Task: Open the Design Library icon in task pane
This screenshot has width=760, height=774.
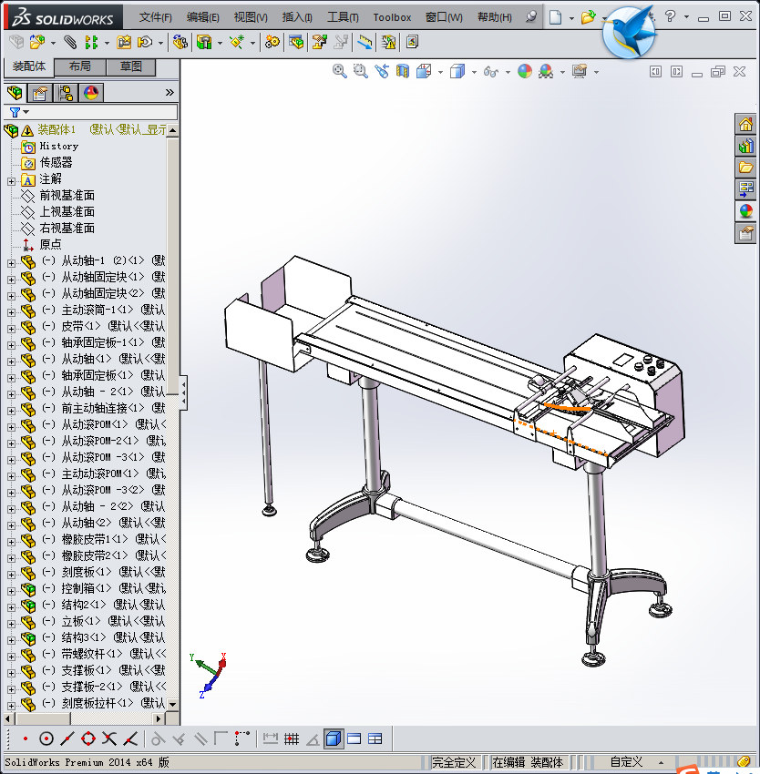Action: click(745, 146)
